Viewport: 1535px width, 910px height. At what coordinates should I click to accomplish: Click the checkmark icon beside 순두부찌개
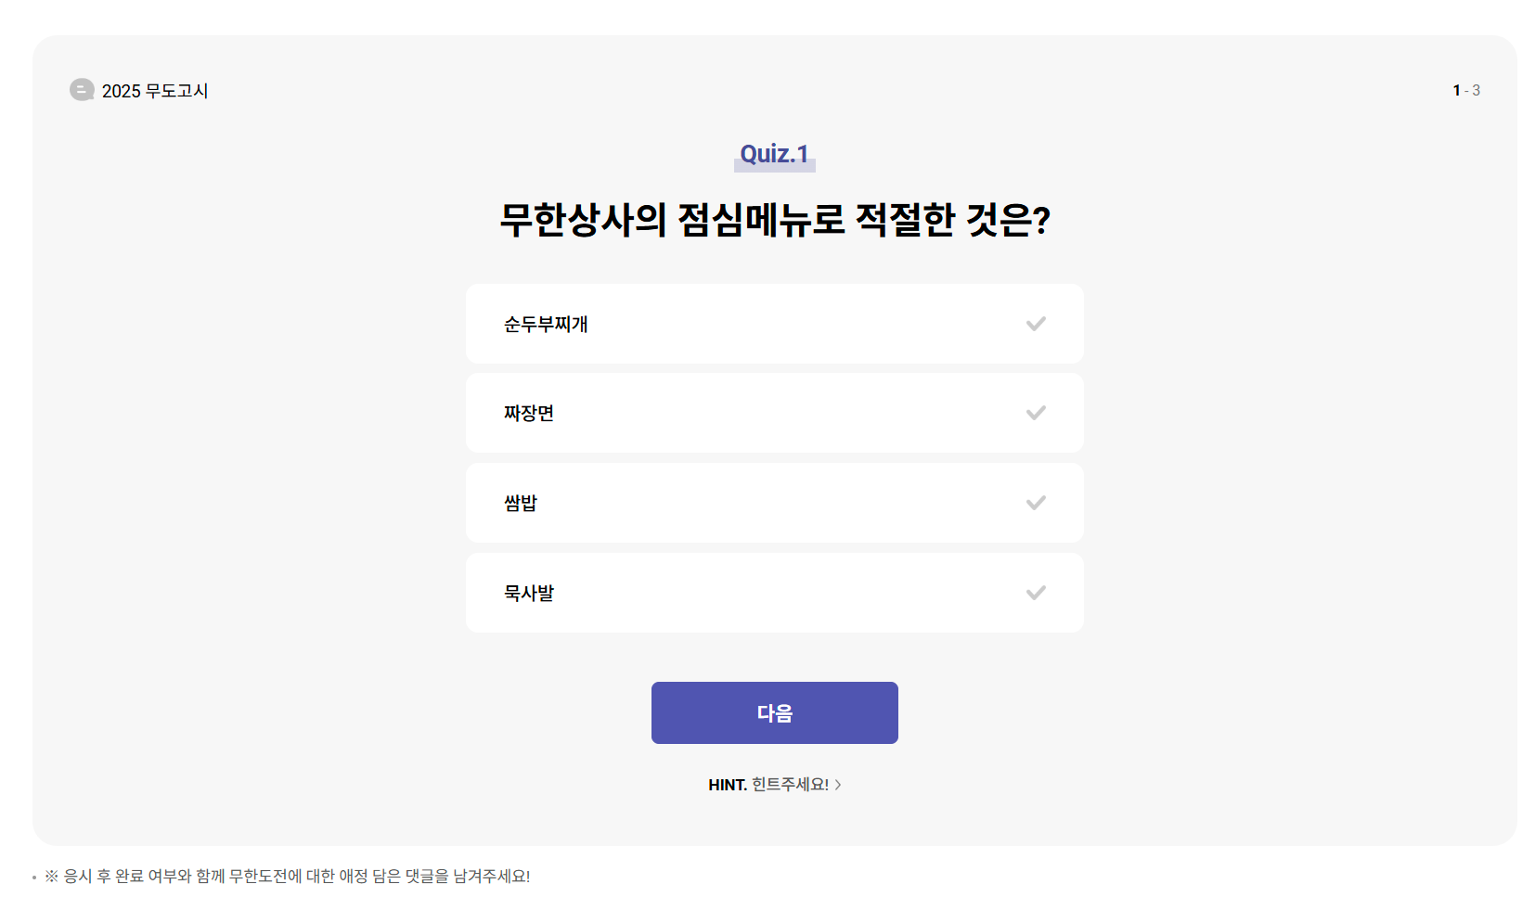point(1036,324)
